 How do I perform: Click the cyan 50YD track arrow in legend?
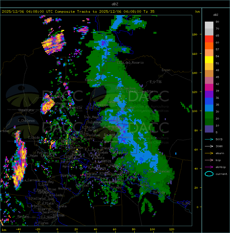click(x=209, y=139)
